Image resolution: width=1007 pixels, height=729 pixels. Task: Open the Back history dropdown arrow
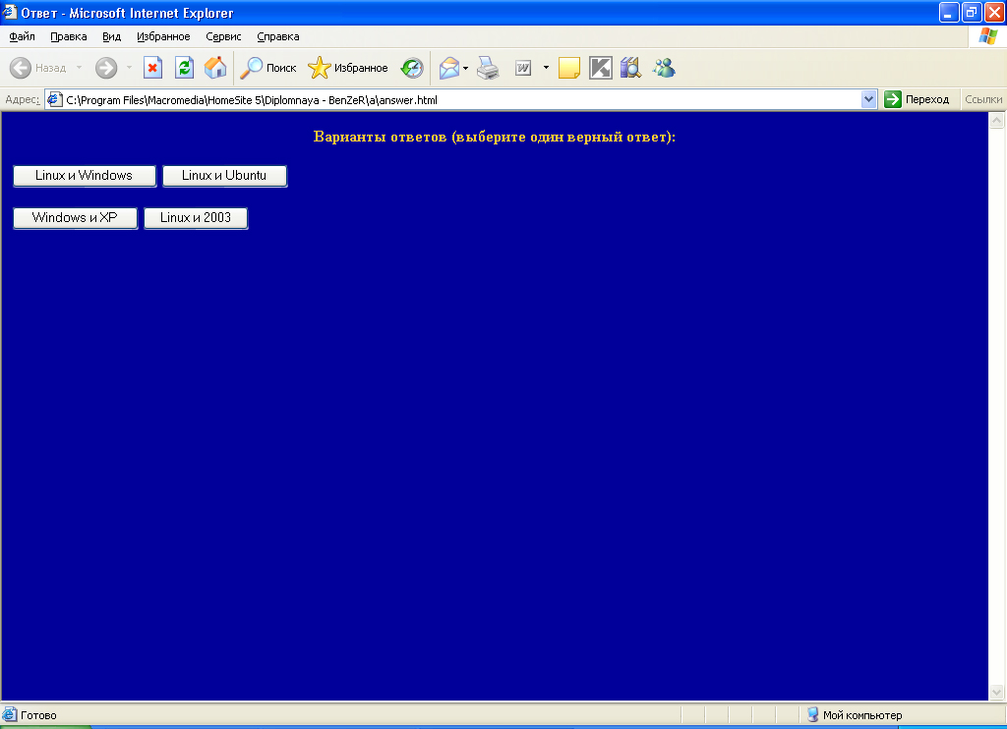[79, 68]
